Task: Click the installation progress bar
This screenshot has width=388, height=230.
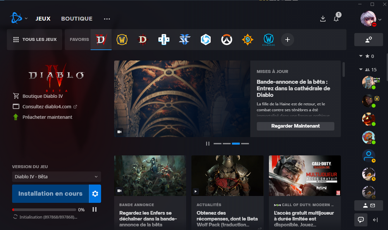Action: [44, 210]
